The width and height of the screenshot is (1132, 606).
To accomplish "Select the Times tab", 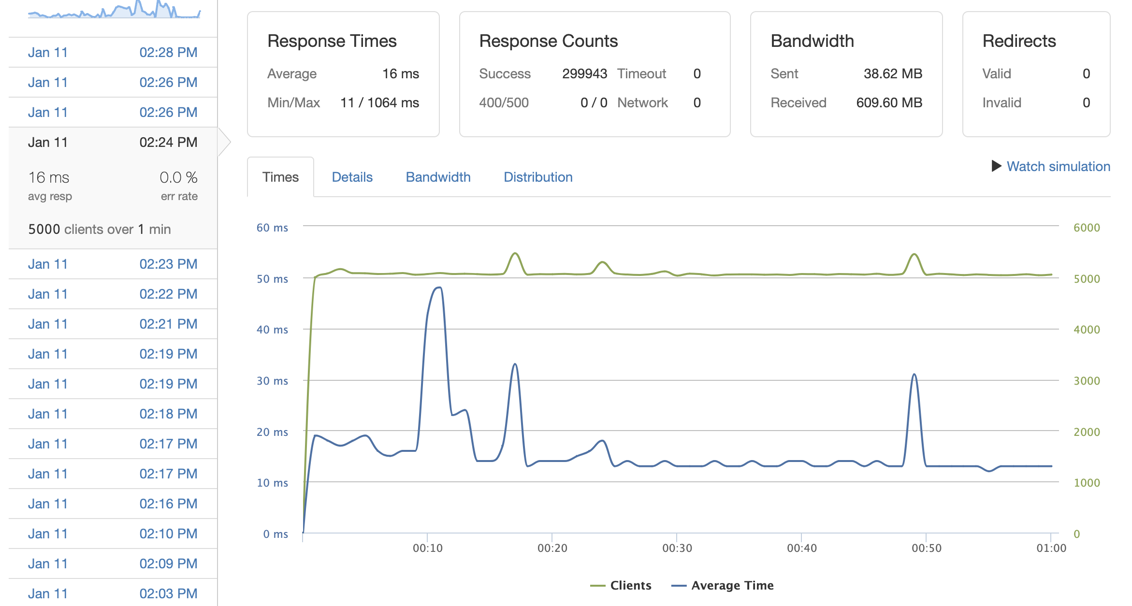I will (280, 177).
